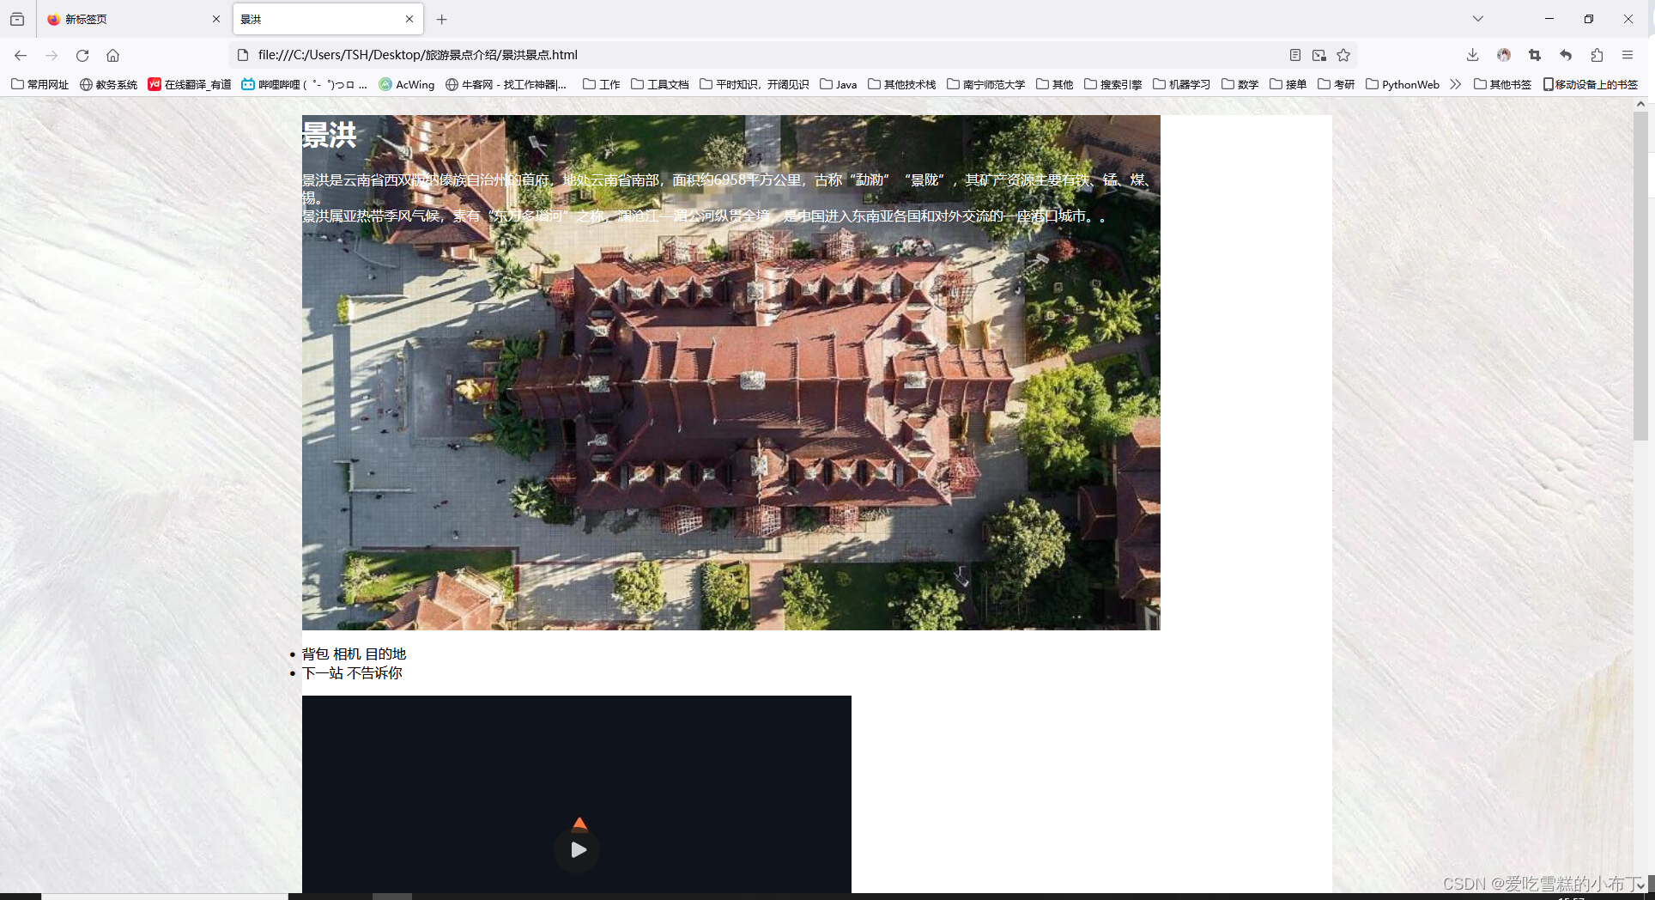Click the 景洪 page heading
The height and width of the screenshot is (900, 1655).
tap(329, 135)
